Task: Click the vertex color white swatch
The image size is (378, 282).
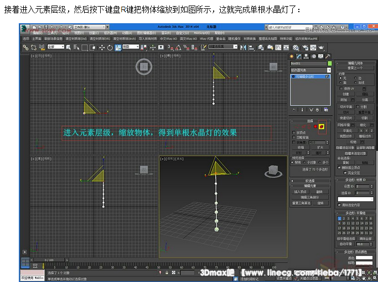Action: click(364, 258)
